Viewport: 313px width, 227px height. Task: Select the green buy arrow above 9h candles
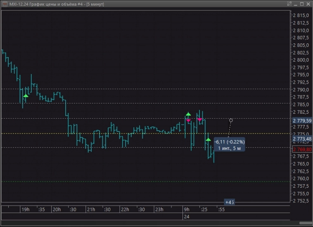[x=188, y=114]
